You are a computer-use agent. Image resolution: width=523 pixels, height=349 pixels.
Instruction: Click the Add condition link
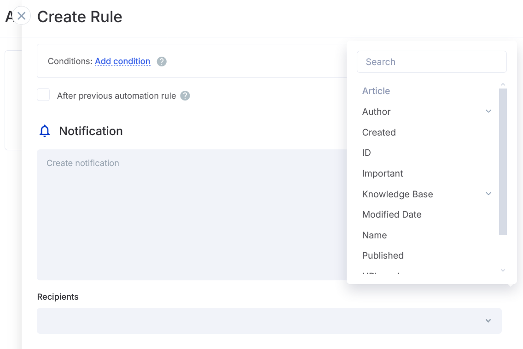click(122, 61)
